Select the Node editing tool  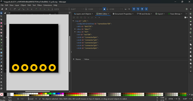[x=1, y=16]
